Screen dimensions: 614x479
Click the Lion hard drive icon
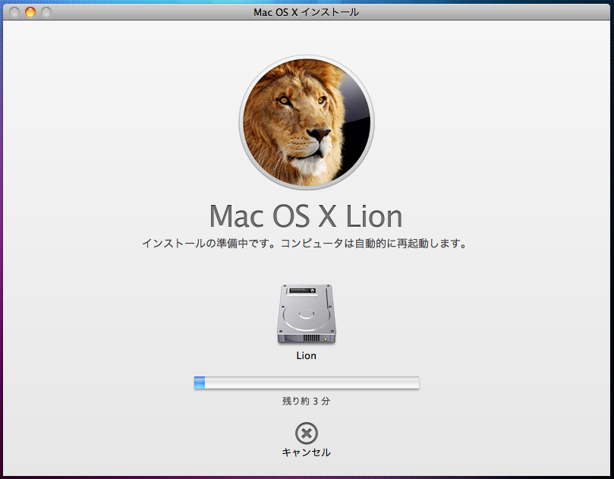(306, 314)
